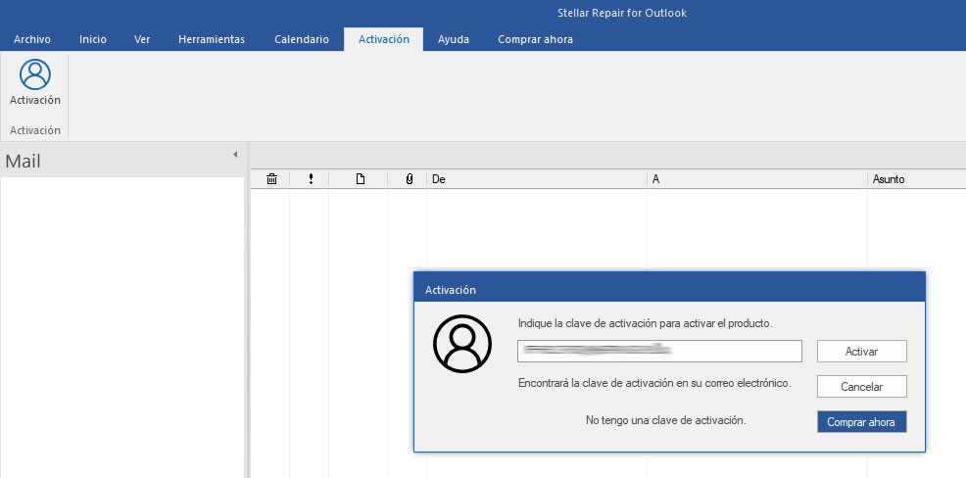Click the Comprar ahora dialog button
This screenshot has width=966, height=478.
pos(862,422)
